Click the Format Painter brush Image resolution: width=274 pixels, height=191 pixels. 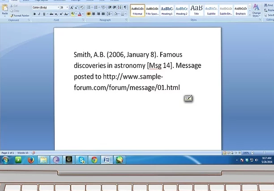(12, 16)
